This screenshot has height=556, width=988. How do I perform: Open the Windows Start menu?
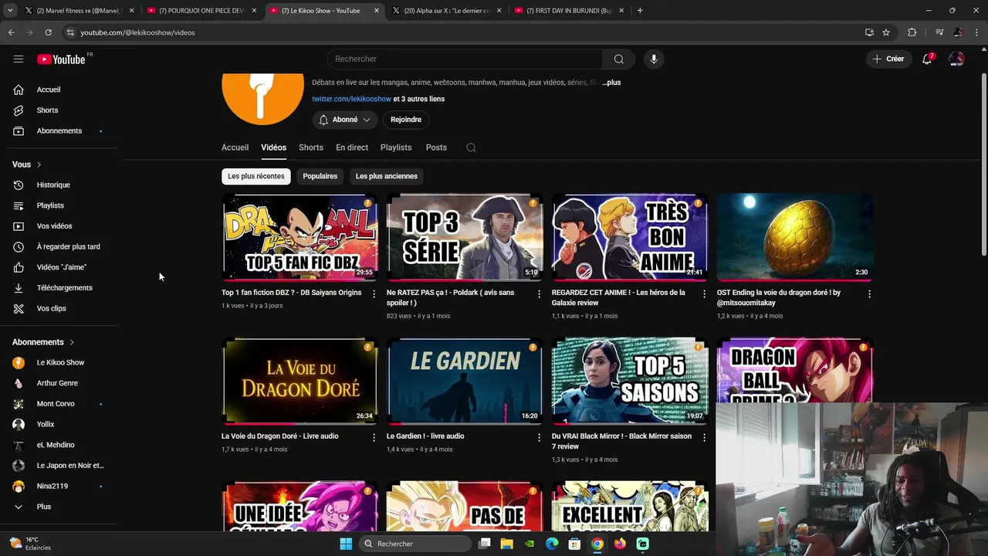click(x=346, y=544)
